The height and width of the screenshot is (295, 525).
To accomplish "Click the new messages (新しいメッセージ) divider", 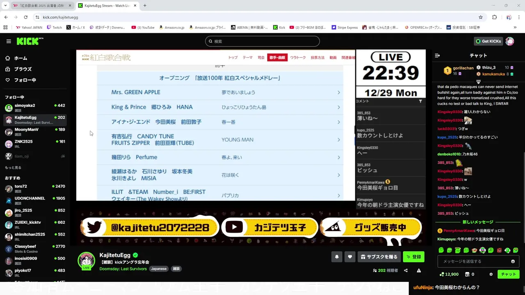I will pyautogui.click(x=478, y=222).
